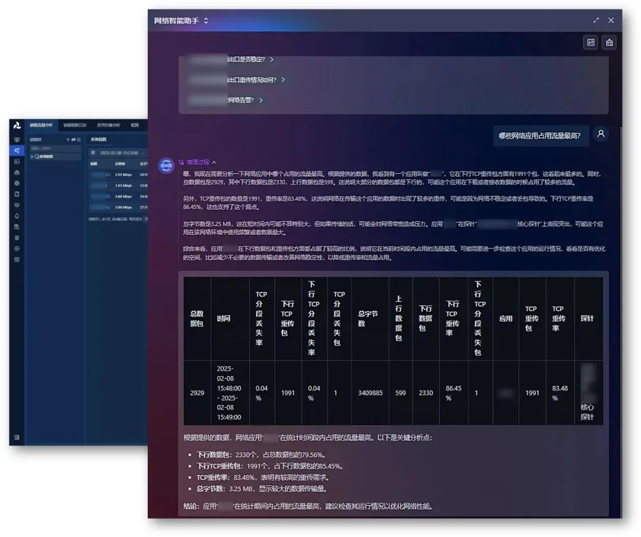Click the bullet line starting 总字节数: 3.25 MB
The width and height of the screenshot is (641, 537).
coord(262,489)
